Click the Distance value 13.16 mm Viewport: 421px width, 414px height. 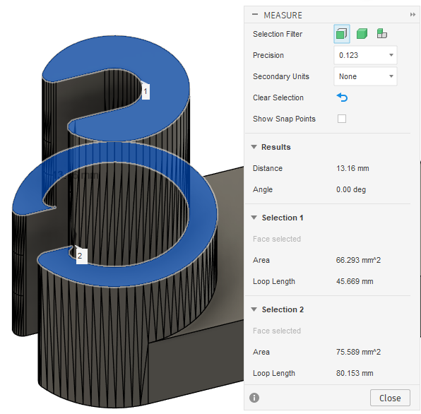pyautogui.click(x=352, y=168)
